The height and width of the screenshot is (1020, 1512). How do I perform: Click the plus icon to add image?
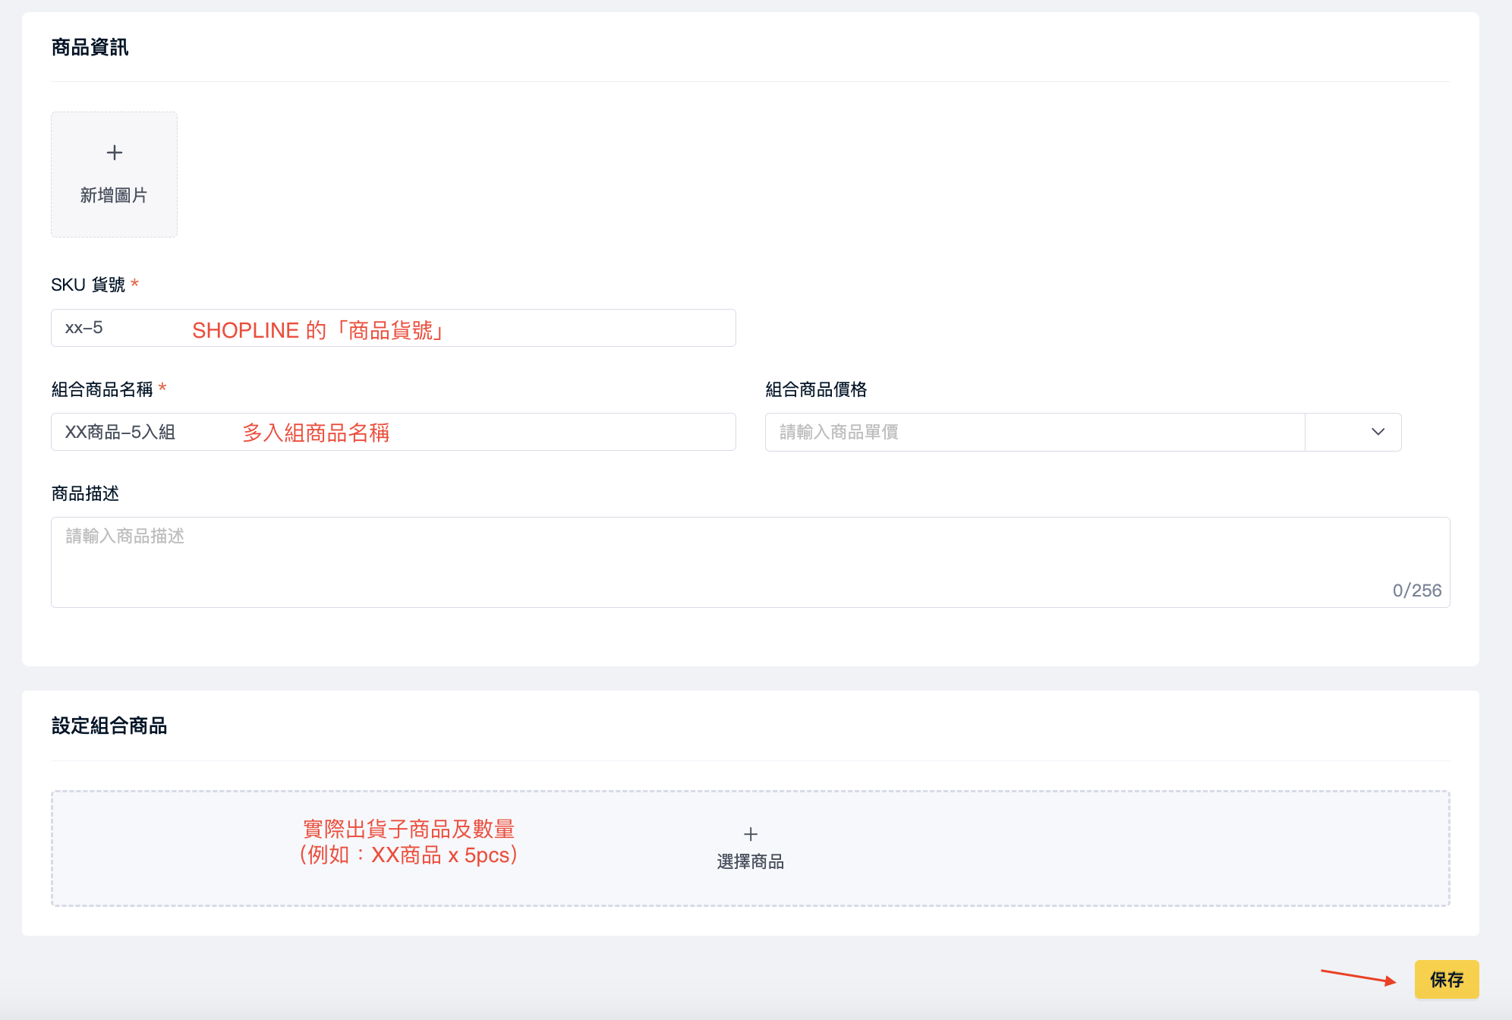tap(115, 153)
